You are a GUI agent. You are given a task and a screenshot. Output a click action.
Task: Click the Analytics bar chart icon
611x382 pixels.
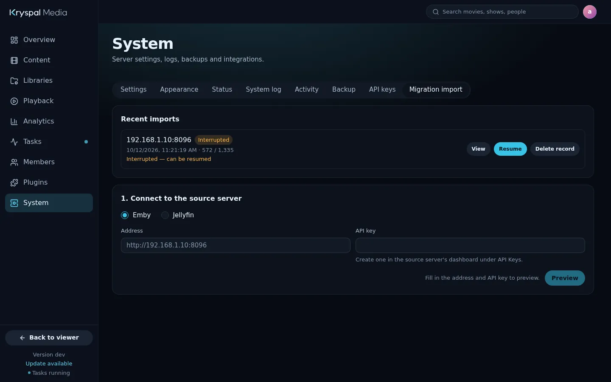click(14, 121)
